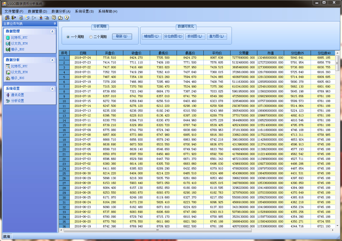The image size is (342, 241).
Task: Click the 直方图 button
Action: (217, 36)
